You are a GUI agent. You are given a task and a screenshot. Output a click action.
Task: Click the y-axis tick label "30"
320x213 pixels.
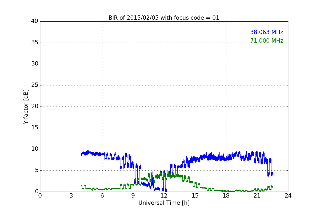click(35, 64)
